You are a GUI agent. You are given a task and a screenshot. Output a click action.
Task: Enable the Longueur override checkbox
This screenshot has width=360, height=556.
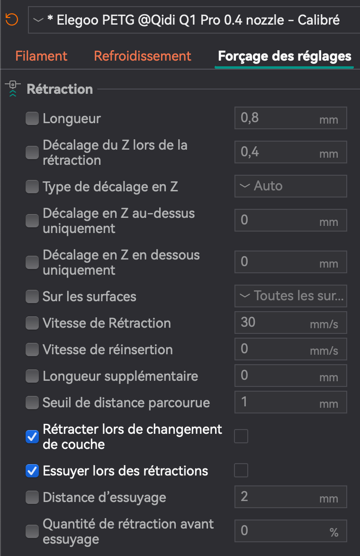(32, 118)
